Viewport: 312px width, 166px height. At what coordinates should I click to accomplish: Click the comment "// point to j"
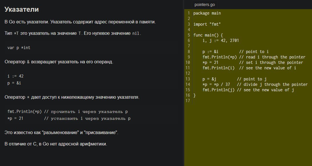[252, 79]
